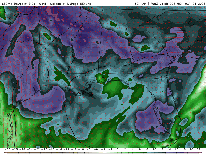206x154 pixels.
Task: Click the contour height label near the Carolina coast
Action: [x=179, y=57]
